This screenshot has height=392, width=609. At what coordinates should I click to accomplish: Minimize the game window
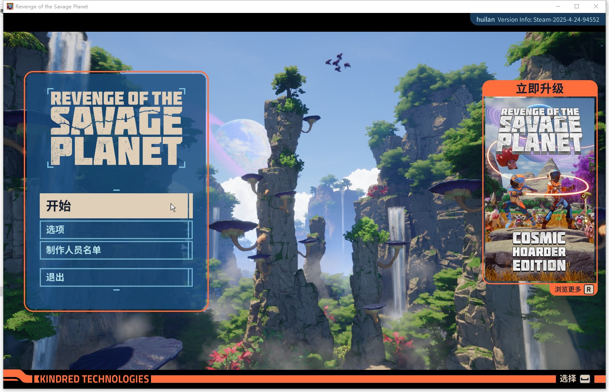[558, 6]
